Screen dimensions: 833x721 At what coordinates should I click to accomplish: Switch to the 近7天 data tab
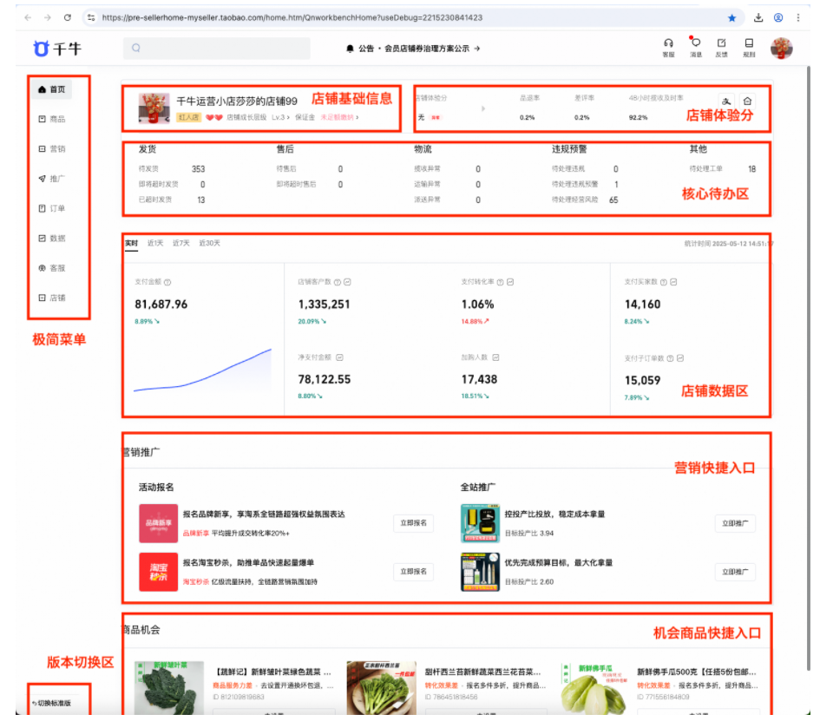[x=181, y=243]
